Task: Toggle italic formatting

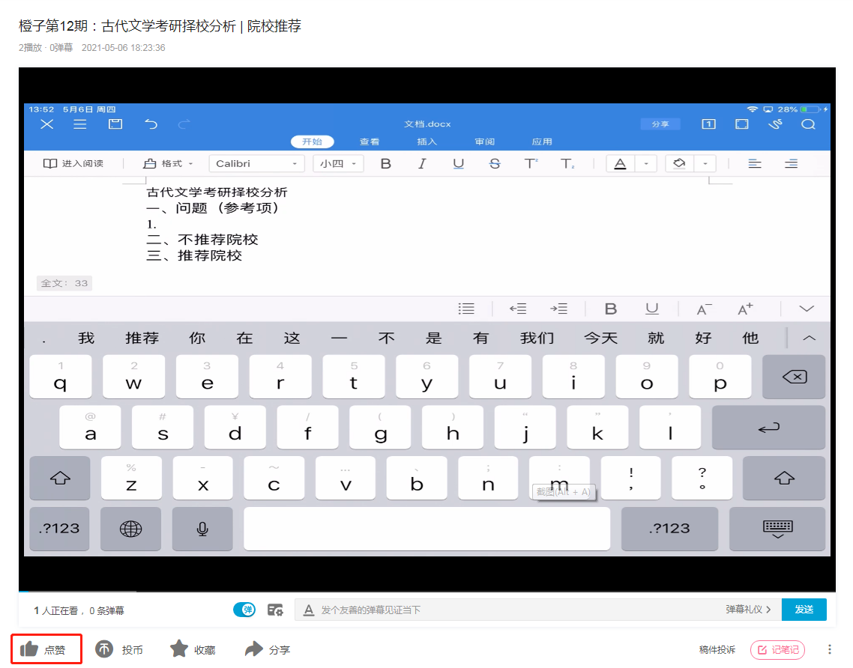Action: click(421, 163)
